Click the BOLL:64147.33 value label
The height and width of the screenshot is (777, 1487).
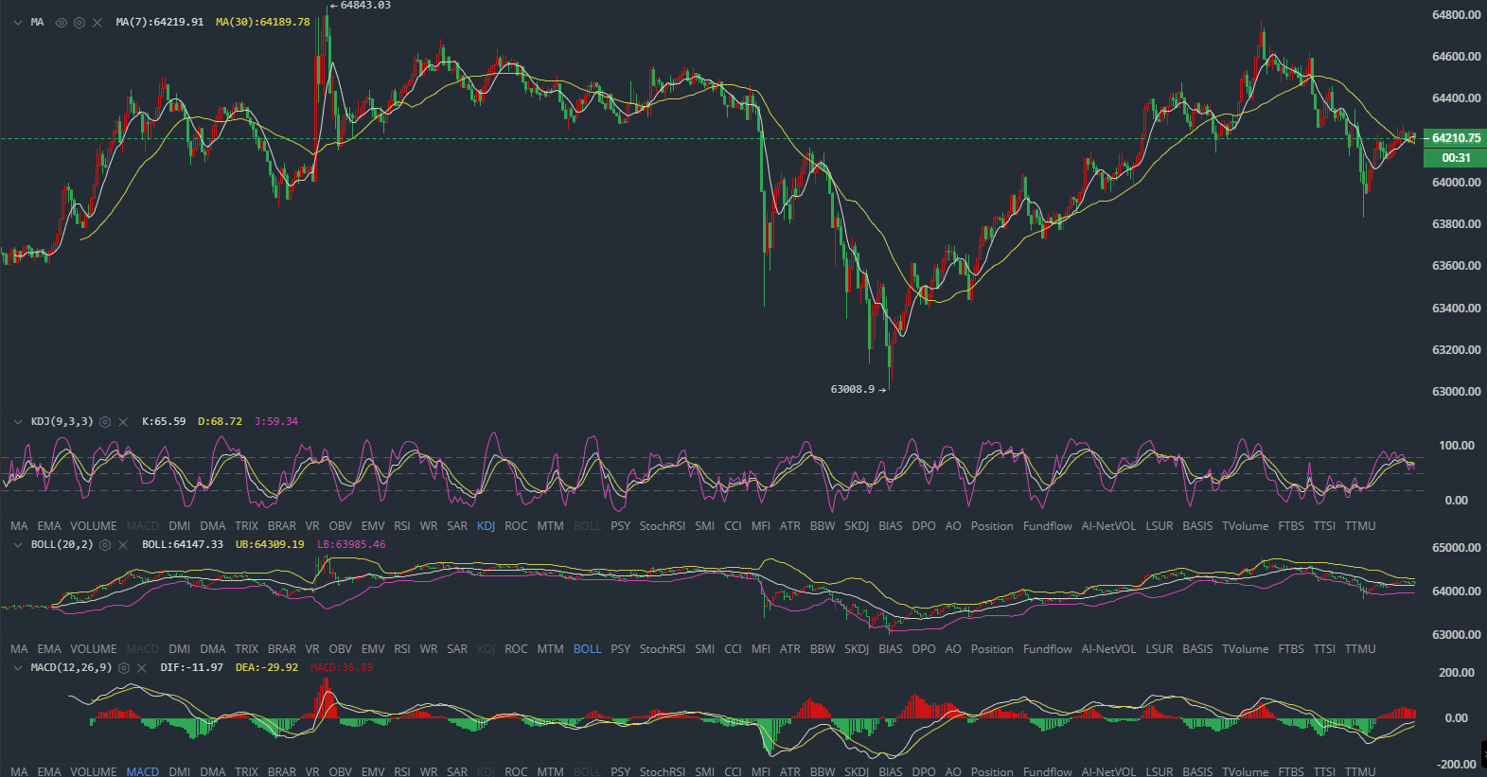[x=183, y=545]
